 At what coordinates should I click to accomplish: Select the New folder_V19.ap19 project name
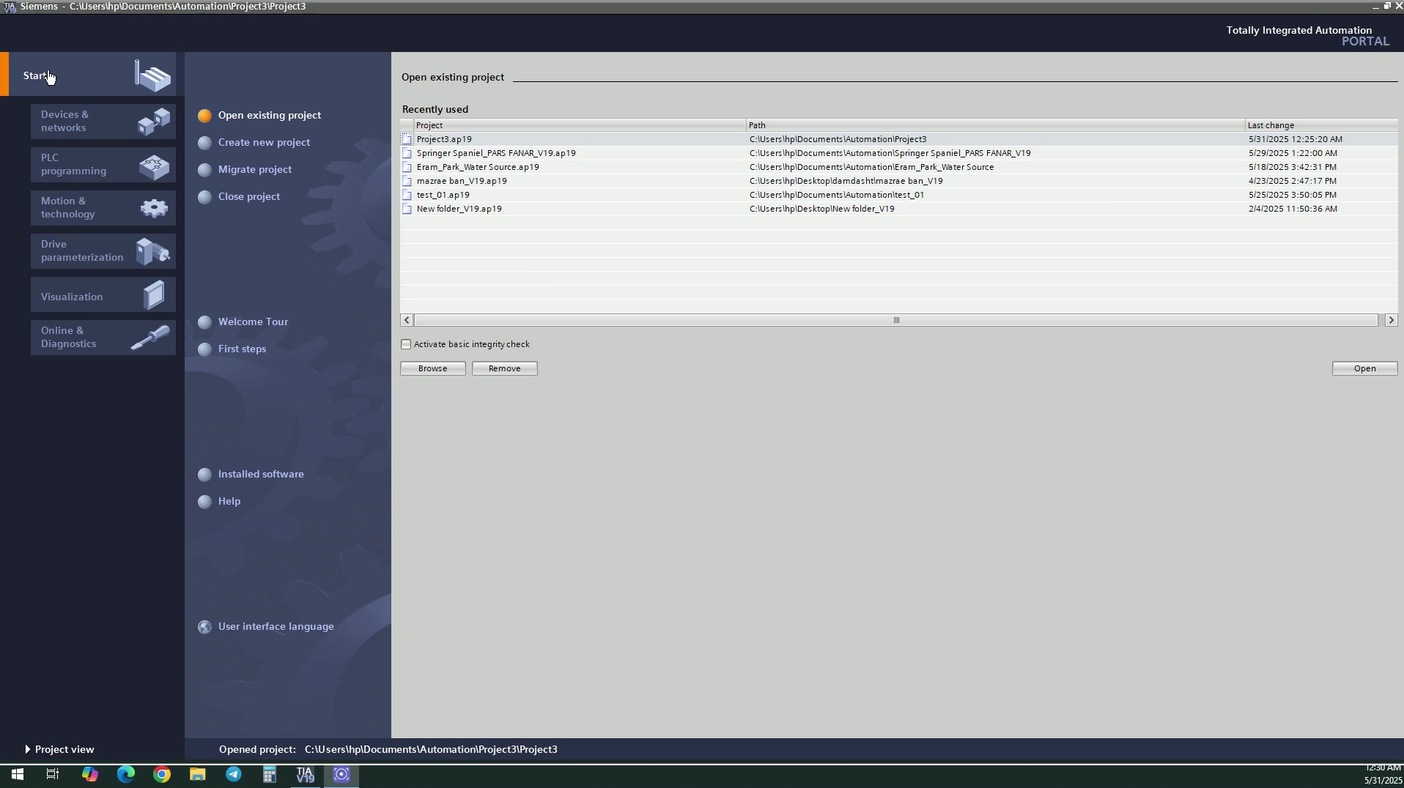(x=459, y=209)
